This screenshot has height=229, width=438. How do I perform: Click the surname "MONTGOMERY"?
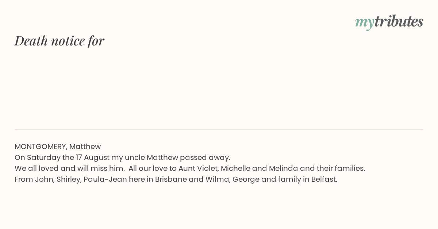click(x=40, y=146)
